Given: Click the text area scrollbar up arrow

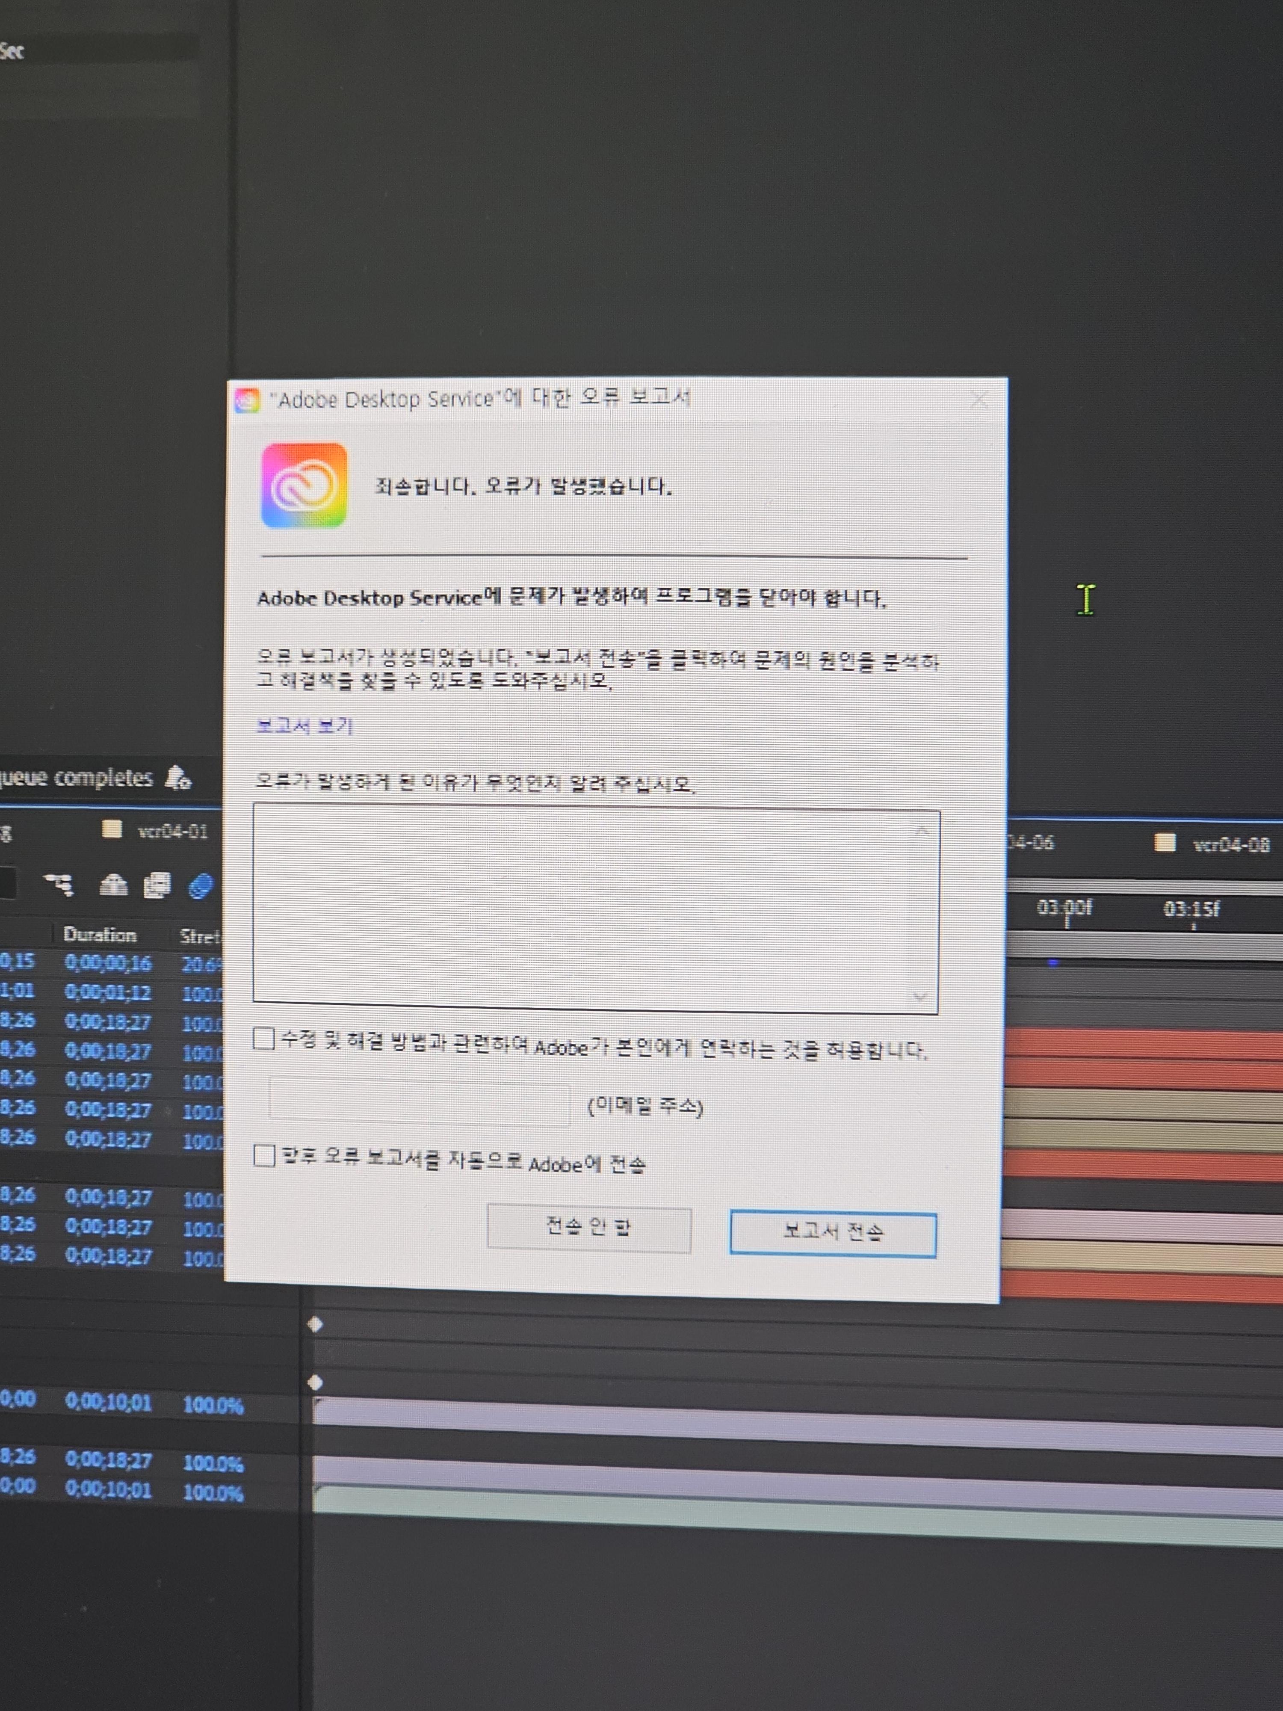Looking at the screenshot, I should tap(921, 831).
